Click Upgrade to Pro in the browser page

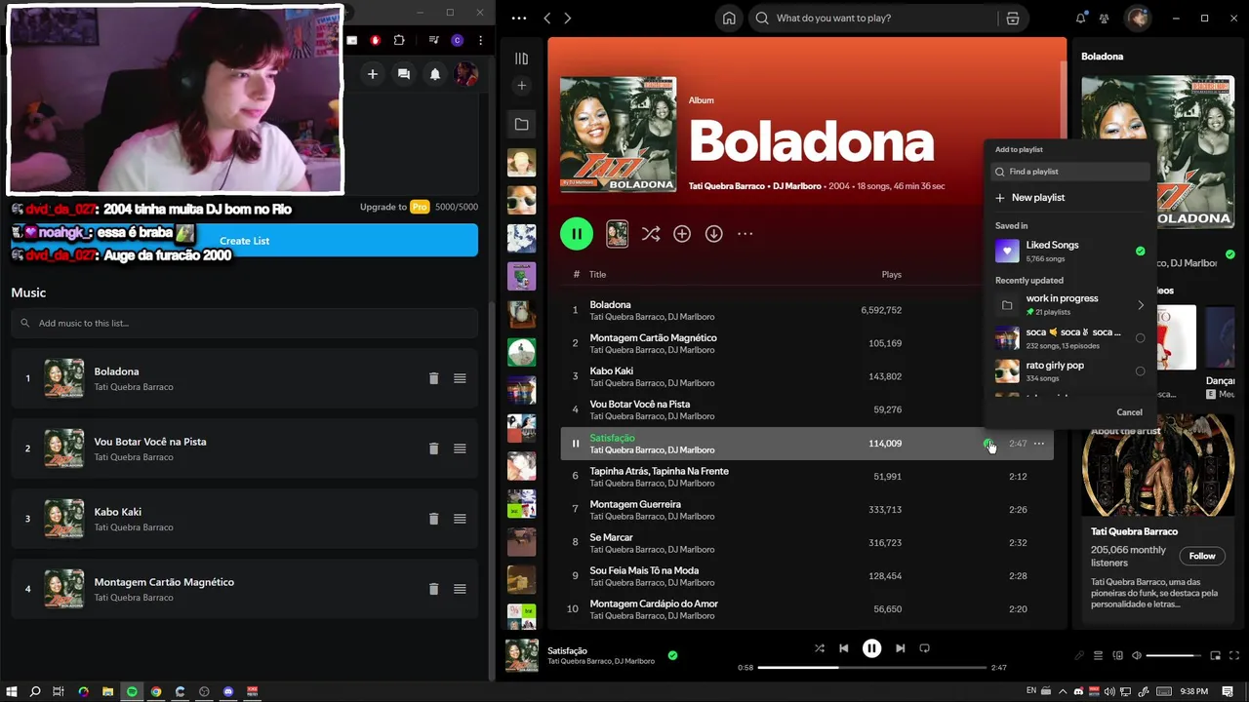pos(395,207)
